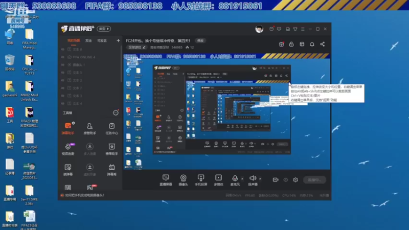Add 多媒体 multimedia source
Screen dimensions: 409x230
coord(218,180)
